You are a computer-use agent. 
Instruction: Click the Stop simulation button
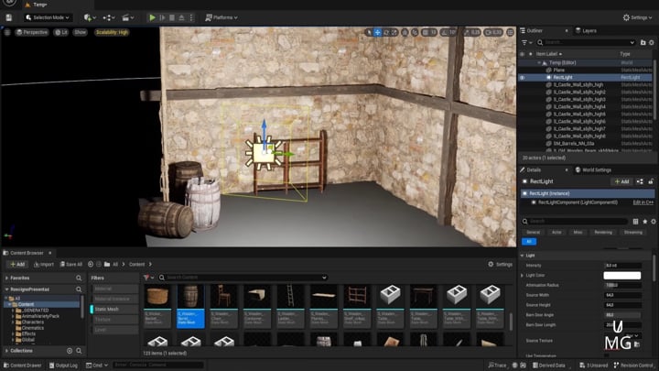click(172, 17)
